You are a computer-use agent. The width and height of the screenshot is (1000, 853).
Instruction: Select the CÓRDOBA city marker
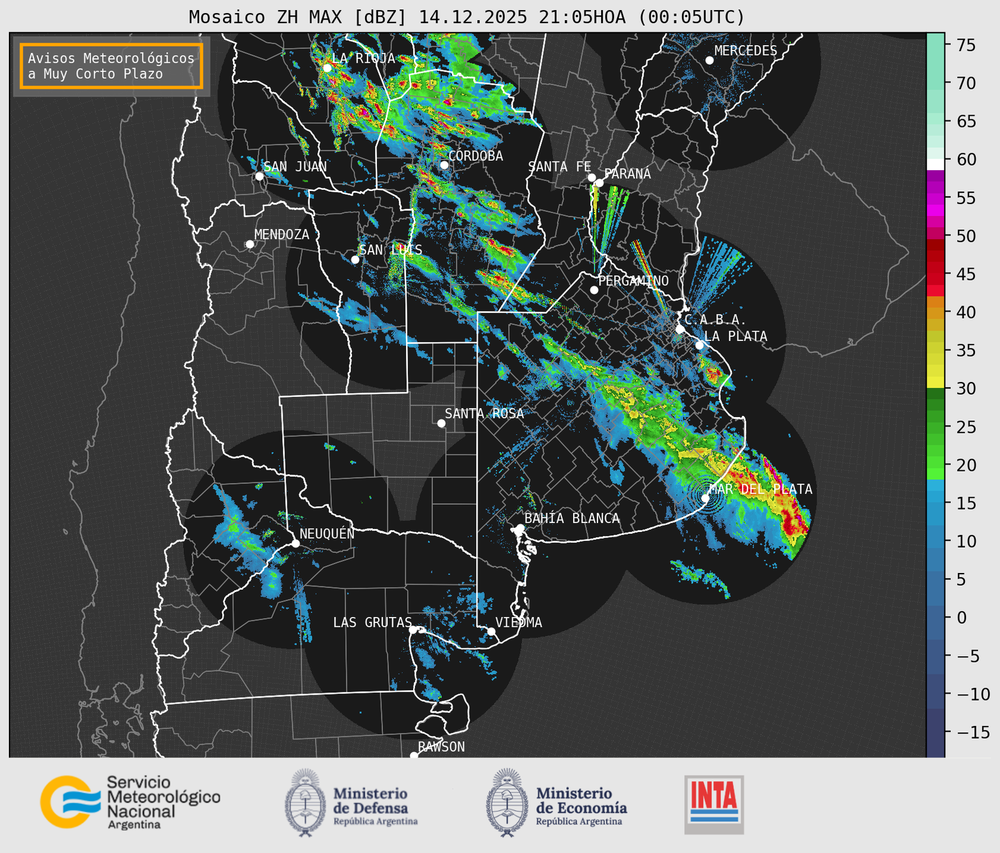point(444,165)
